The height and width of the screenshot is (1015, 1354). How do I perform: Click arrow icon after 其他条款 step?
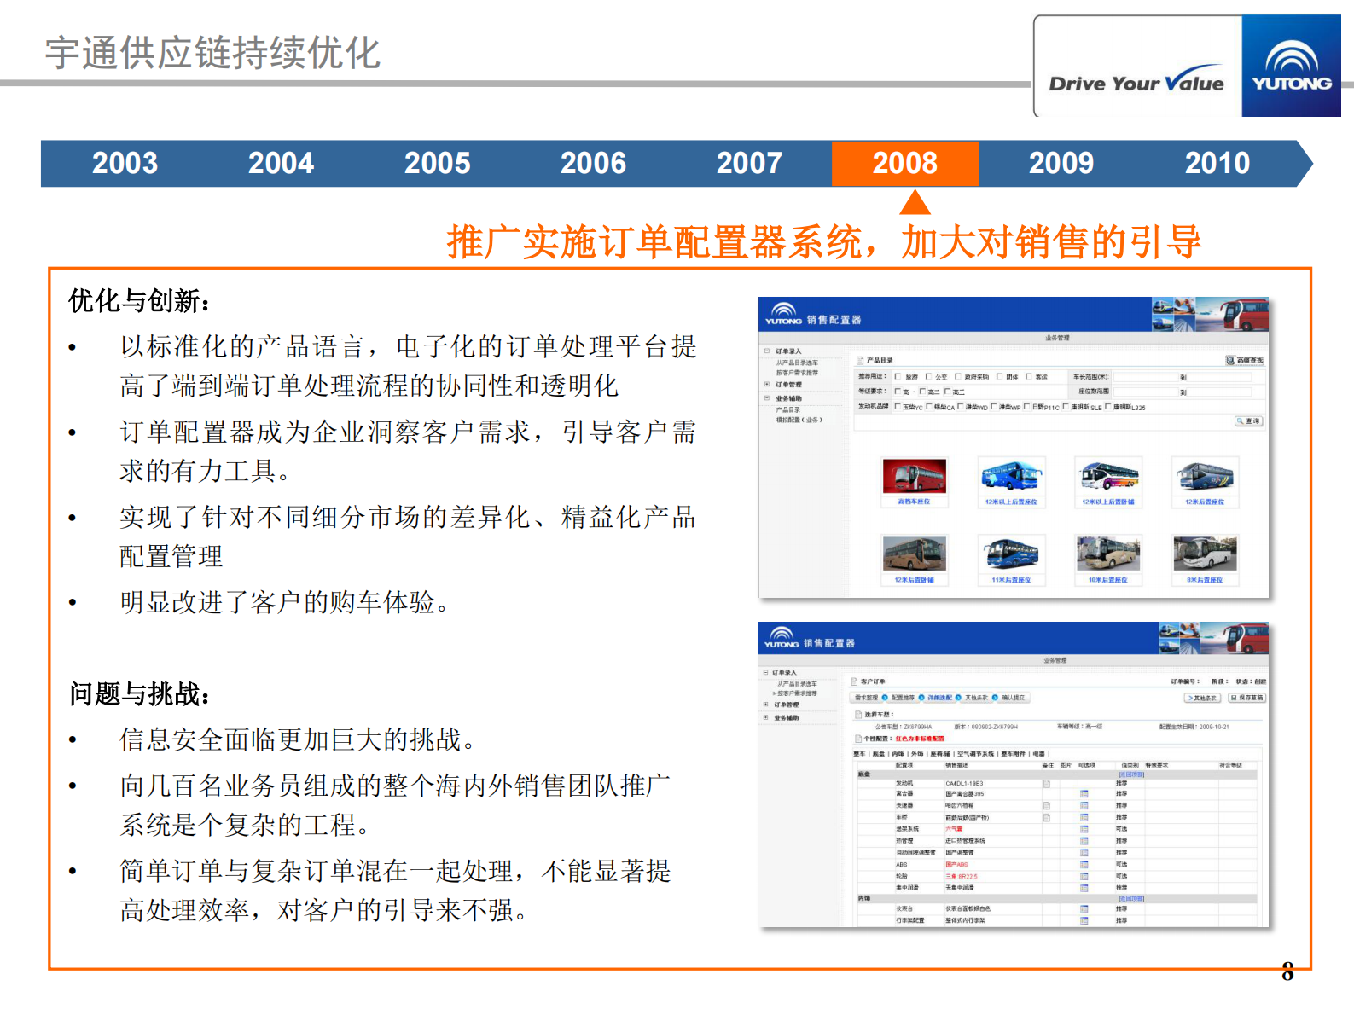[x=995, y=698]
